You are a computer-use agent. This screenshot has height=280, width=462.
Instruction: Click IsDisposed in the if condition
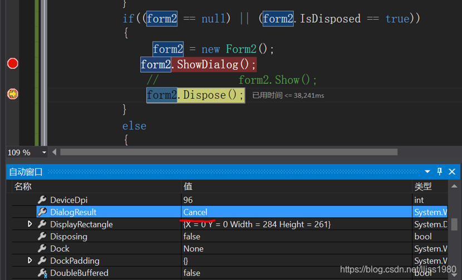pos(330,18)
